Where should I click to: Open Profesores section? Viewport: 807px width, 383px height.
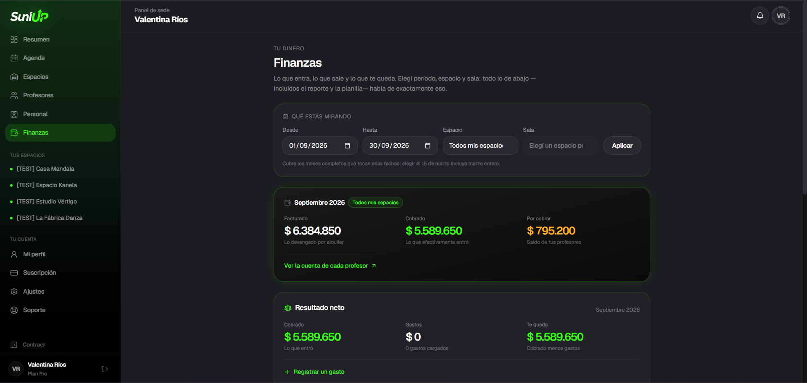tap(60, 95)
